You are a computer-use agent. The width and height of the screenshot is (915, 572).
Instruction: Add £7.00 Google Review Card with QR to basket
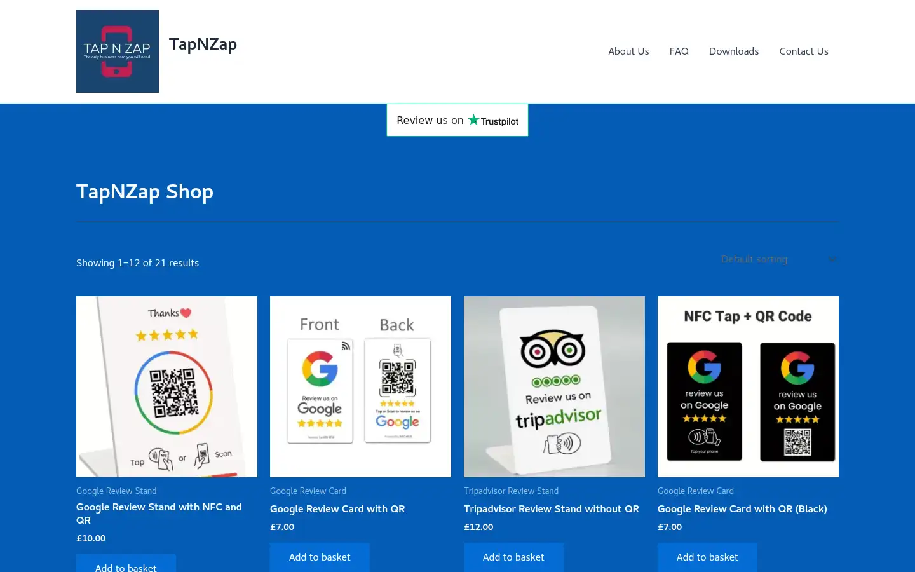320,557
